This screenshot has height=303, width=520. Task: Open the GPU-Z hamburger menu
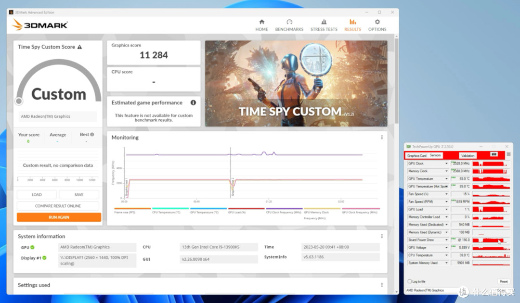coord(508,154)
